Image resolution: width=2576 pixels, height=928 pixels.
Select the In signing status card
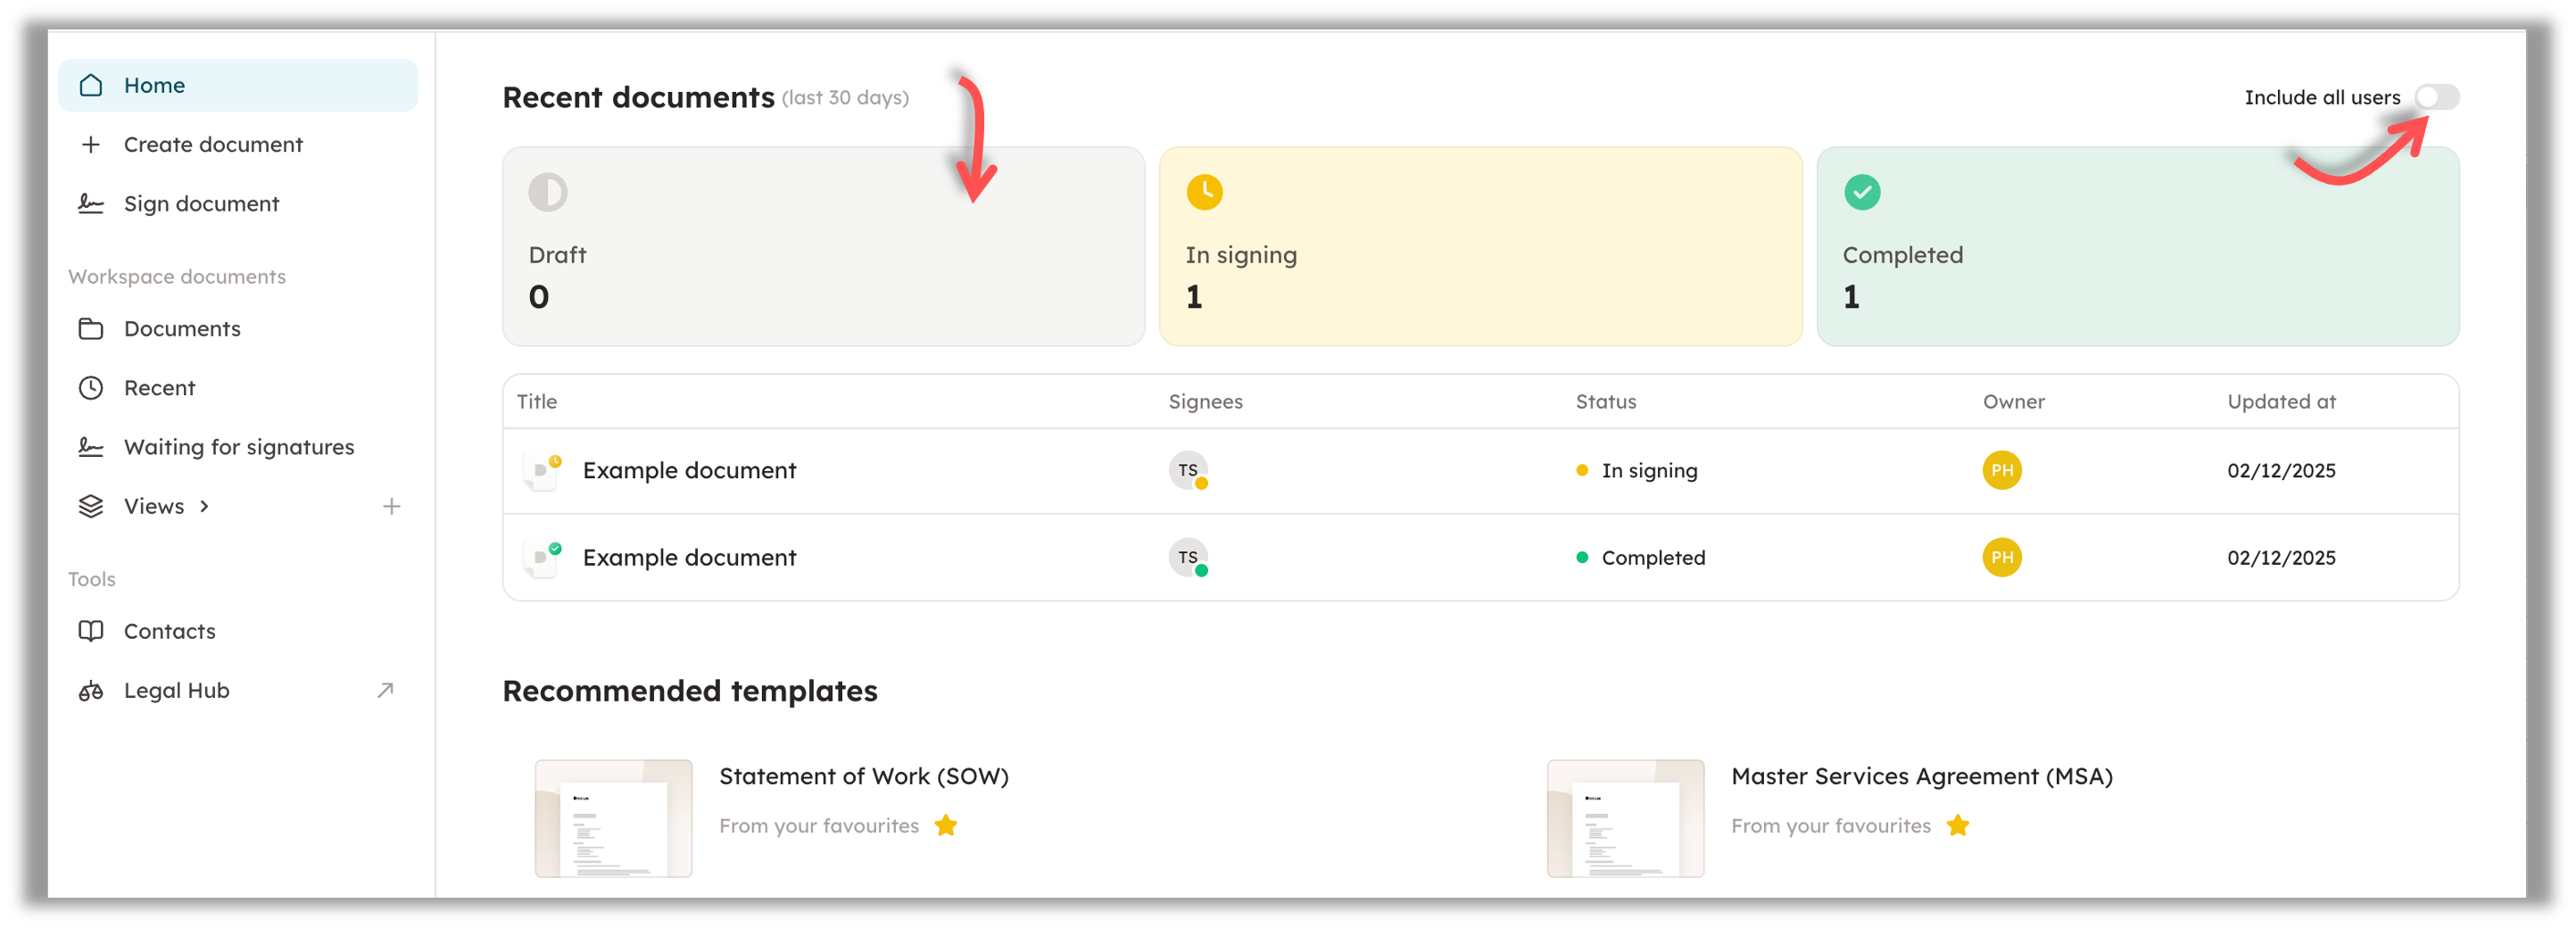tap(1479, 246)
